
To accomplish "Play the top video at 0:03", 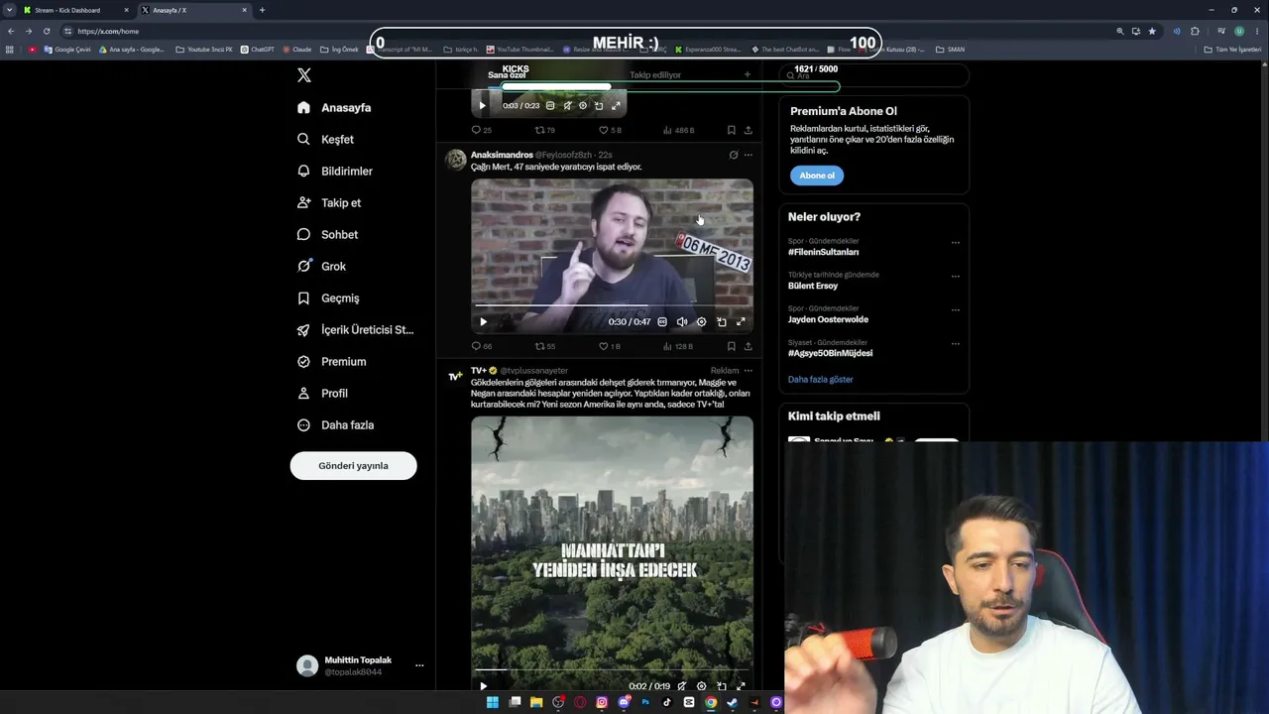I will point(483,105).
